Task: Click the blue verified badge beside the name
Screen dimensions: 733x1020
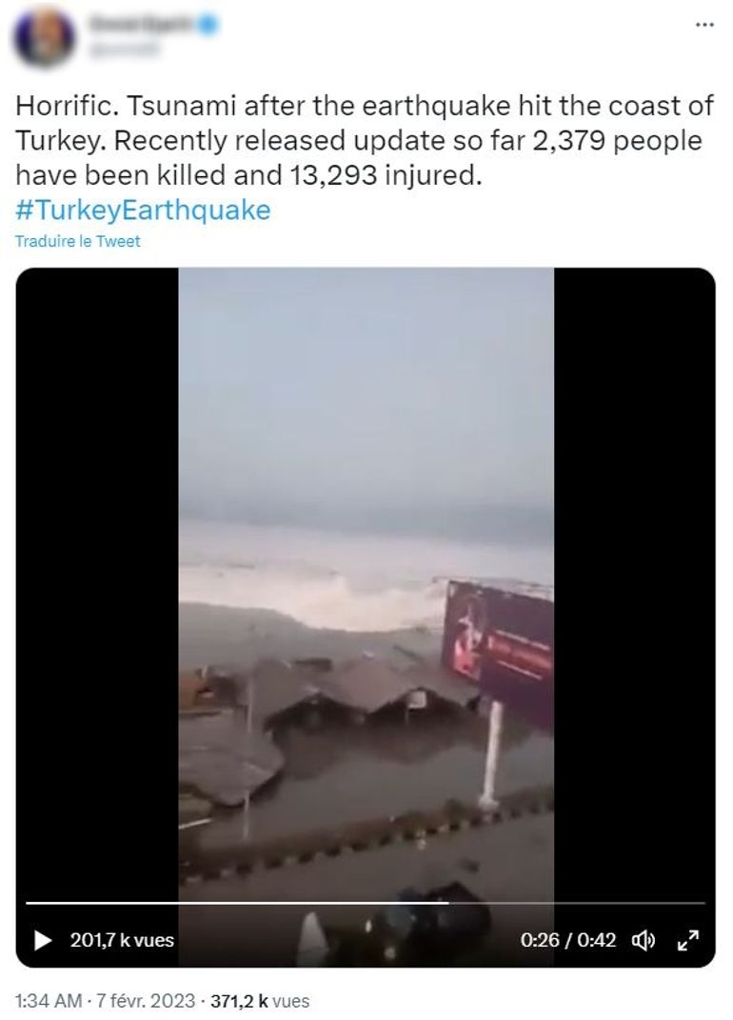Action: click(208, 25)
